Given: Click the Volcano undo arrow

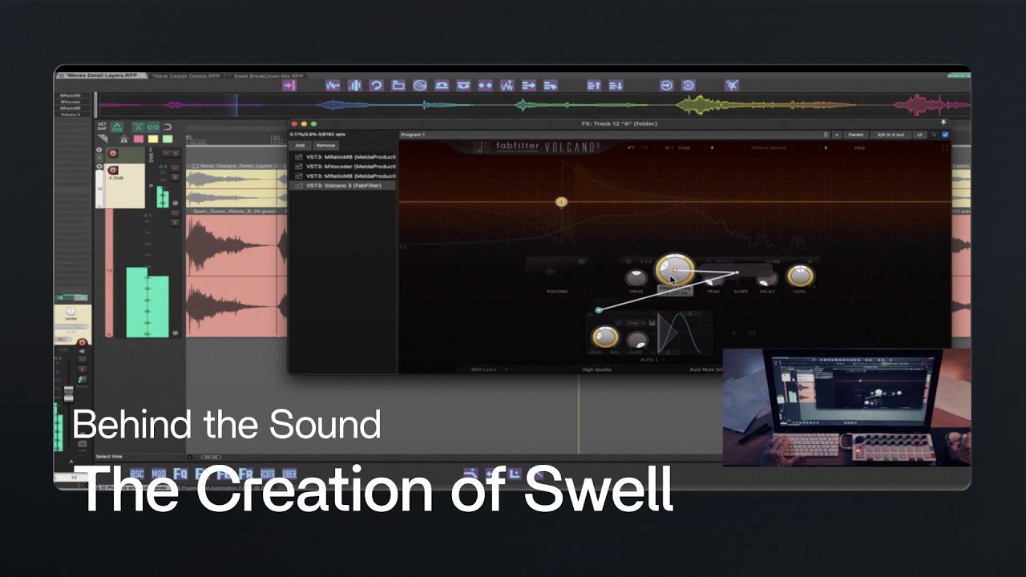Looking at the screenshot, I should (x=631, y=147).
